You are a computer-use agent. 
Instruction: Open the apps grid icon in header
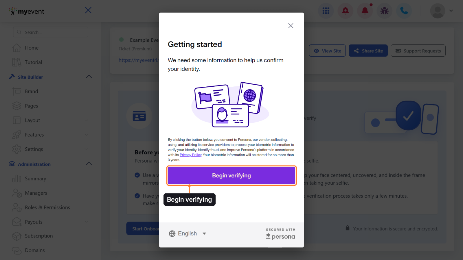pos(326,11)
